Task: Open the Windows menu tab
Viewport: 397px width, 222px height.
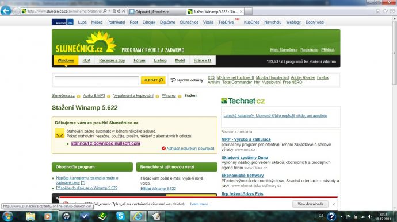Action: click(66, 60)
